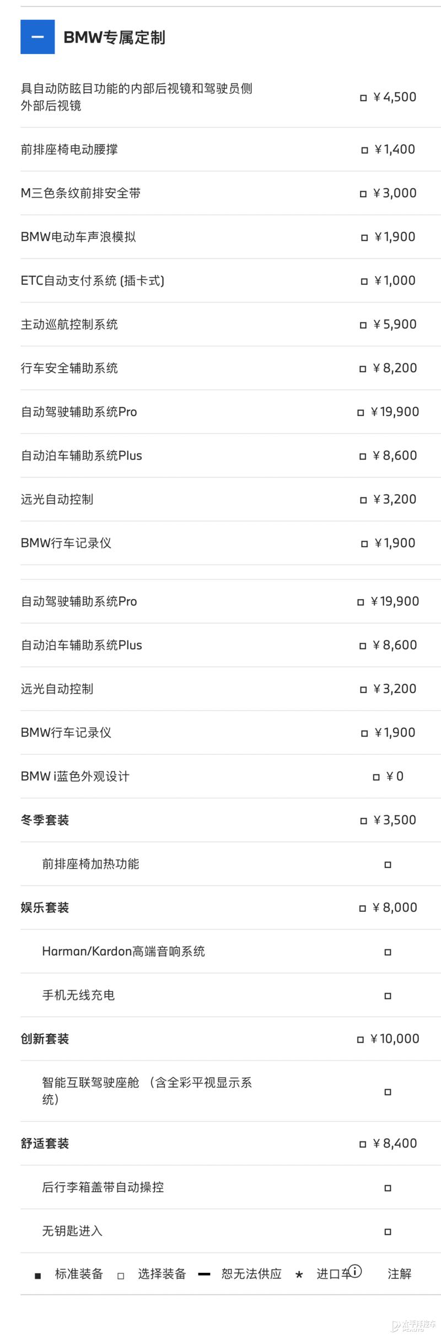The width and height of the screenshot is (441, 1338).
Task: Check the ETC自动支付系统 option box
Action: pyautogui.click(x=364, y=281)
